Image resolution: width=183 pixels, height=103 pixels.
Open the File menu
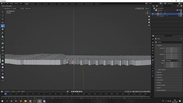4,4
